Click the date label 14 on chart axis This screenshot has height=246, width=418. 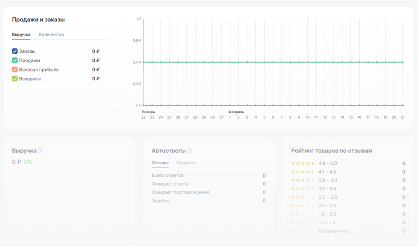click(342, 117)
